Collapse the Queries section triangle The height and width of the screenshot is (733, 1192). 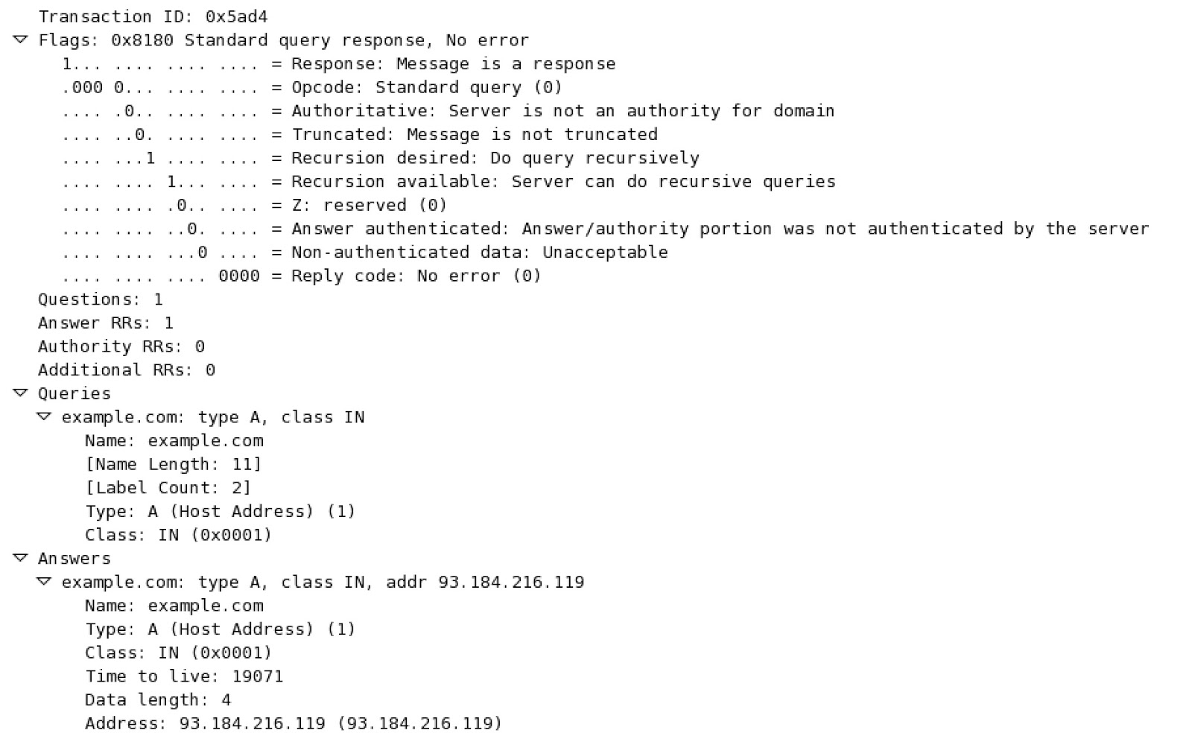point(20,393)
